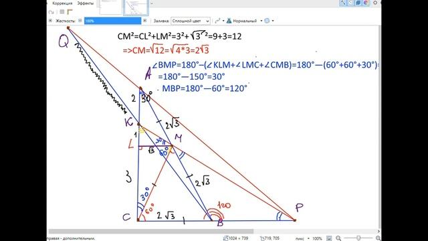428x241 pixels.
Task: Expand the selection clipping dropdown arrow
Action: click(x=273, y=21)
